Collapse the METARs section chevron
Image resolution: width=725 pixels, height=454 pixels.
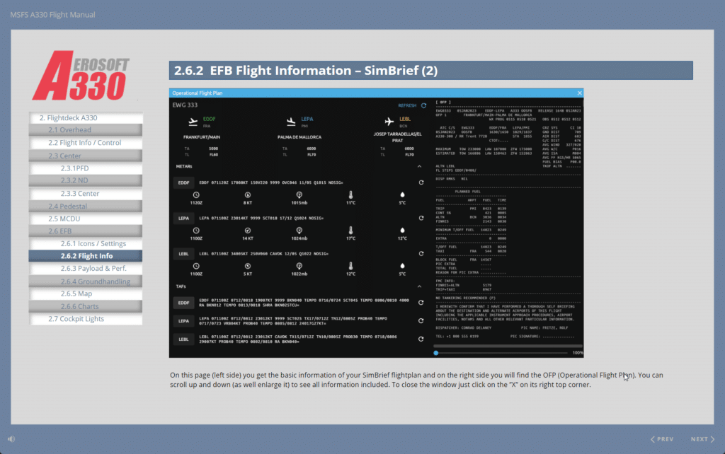(419, 165)
